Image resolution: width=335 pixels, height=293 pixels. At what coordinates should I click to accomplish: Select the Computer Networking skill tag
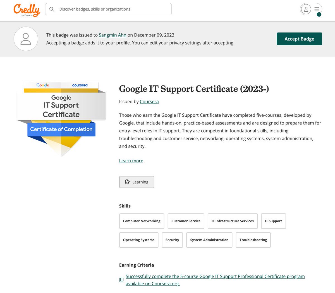click(x=142, y=221)
